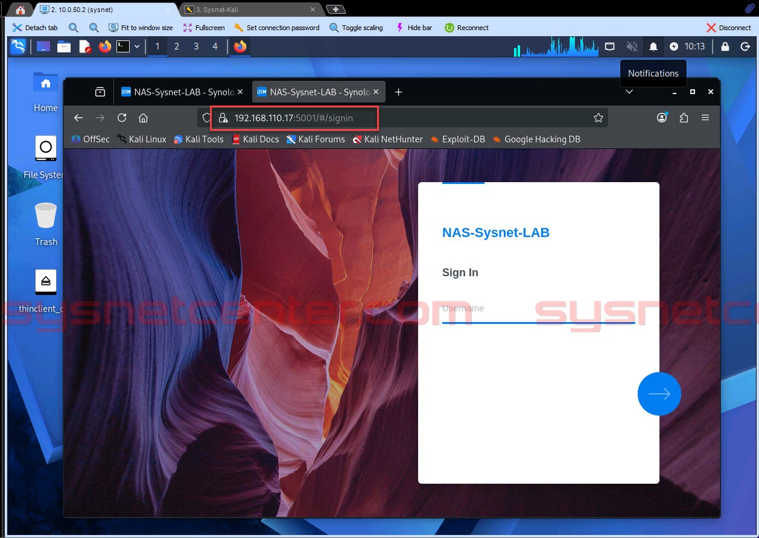The width and height of the screenshot is (759, 538).
Task: Click the zoom in magnifier icon
Action: 74,28
